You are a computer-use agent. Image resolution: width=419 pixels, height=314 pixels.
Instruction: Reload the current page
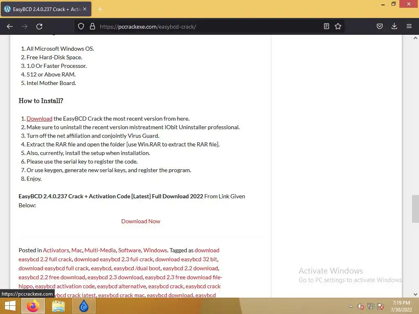pos(39,27)
